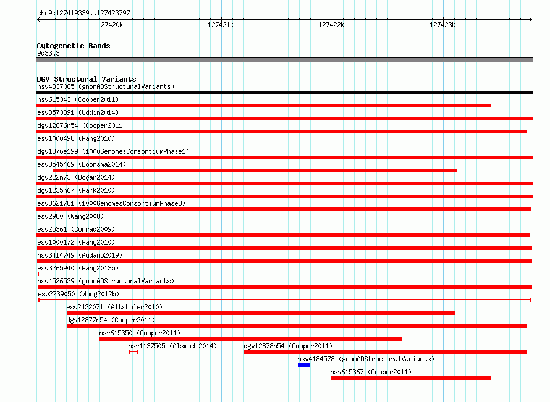Click the thin red line under esv1000498

tap(284, 144)
